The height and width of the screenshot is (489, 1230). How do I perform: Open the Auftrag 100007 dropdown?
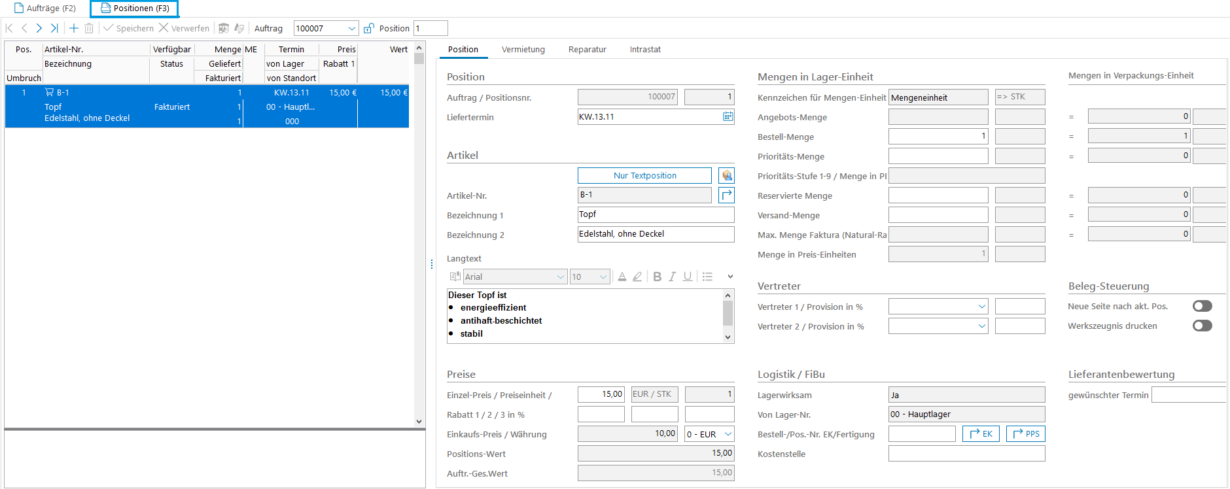pyautogui.click(x=351, y=28)
